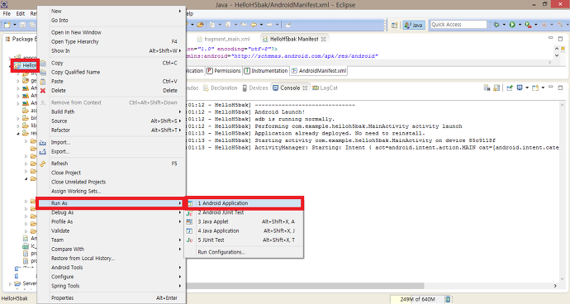This screenshot has width=570, height=304.
Task: Choose Close Unrelated Projects
Action: click(111, 182)
